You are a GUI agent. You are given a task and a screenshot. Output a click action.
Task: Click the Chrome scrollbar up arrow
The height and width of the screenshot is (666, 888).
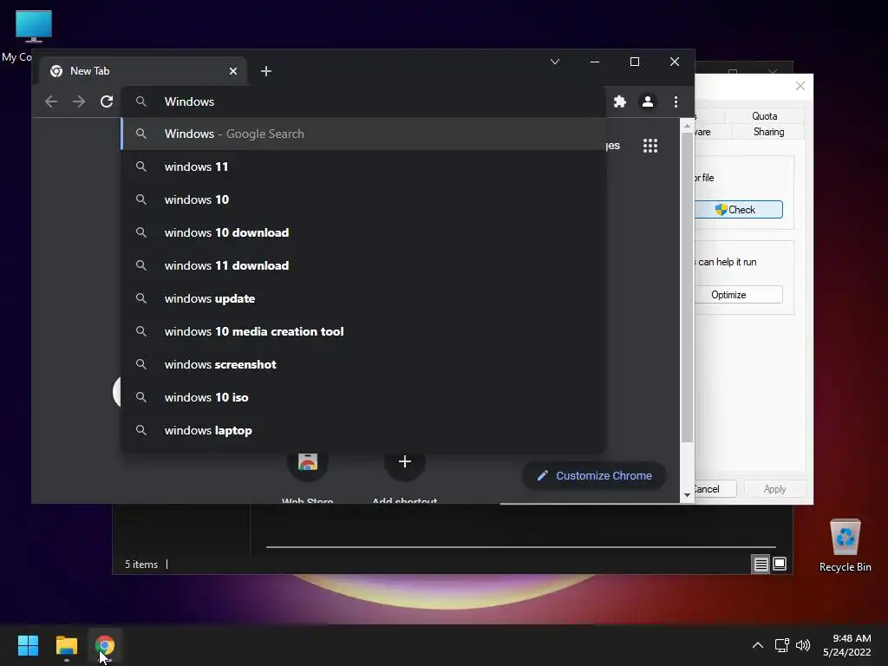pos(687,126)
